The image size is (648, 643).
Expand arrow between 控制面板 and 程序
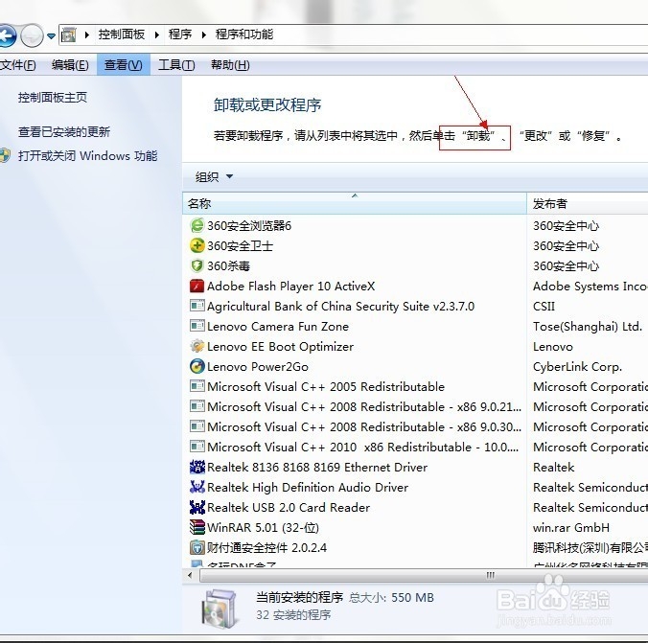coord(157,35)
